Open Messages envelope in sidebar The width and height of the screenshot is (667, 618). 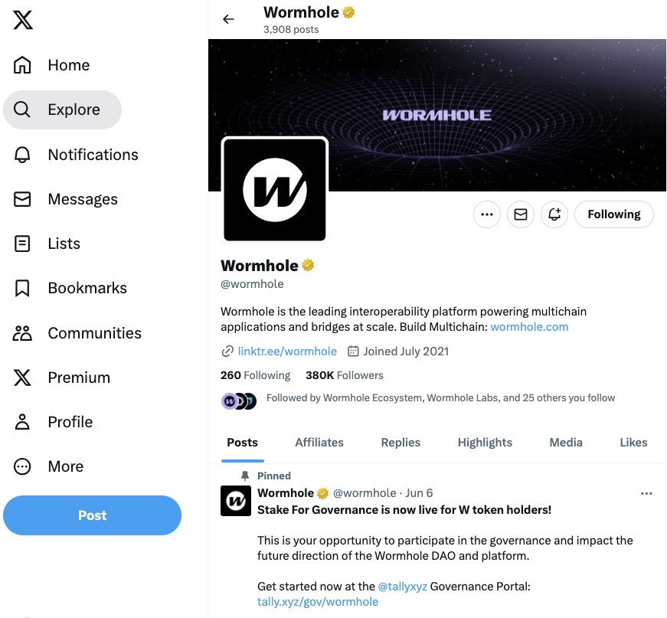23,199
